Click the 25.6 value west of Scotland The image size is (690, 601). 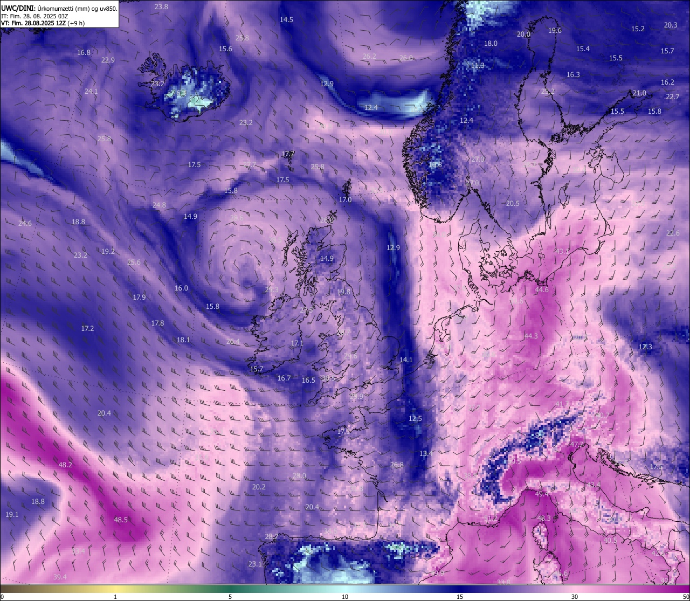pos(134,262)
